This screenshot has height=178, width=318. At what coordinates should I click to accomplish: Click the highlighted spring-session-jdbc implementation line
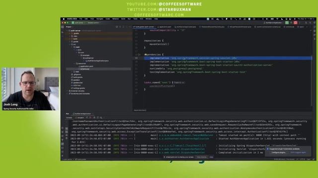[228, 58]
